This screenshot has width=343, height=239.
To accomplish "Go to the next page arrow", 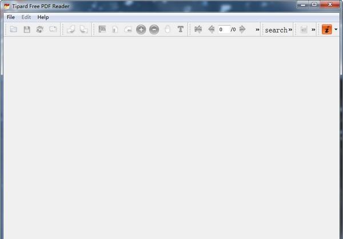I will [242, 29].
